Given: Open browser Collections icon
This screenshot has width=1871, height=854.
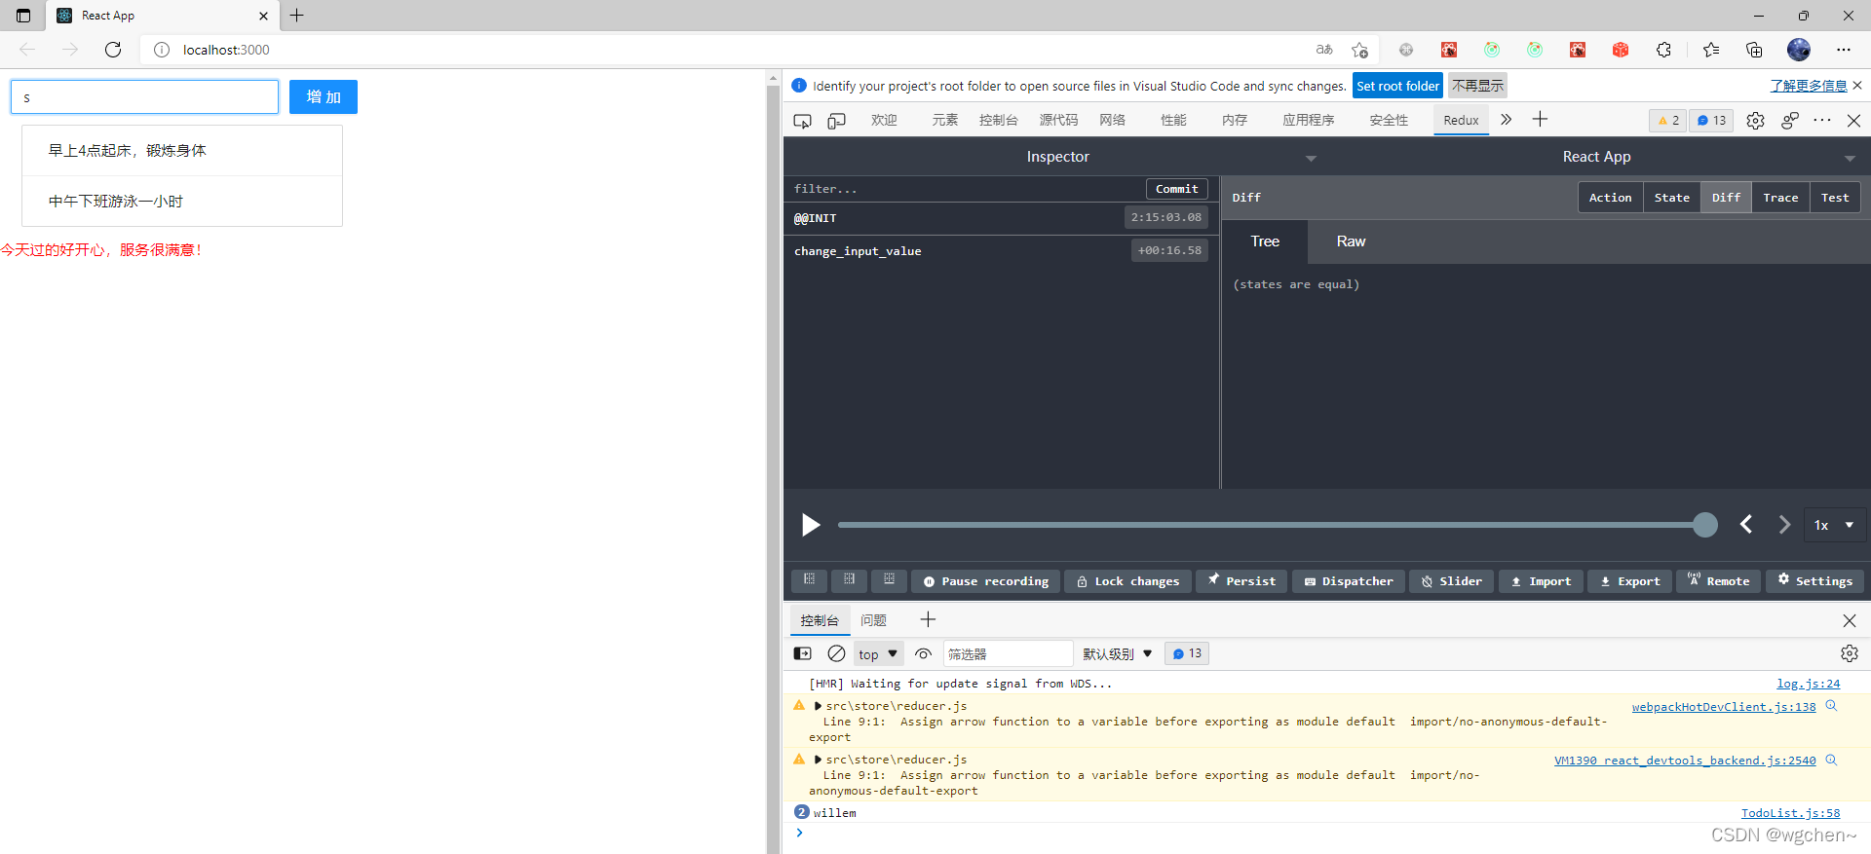Looking at the screenshot, I should click(x=1754, y=50).
